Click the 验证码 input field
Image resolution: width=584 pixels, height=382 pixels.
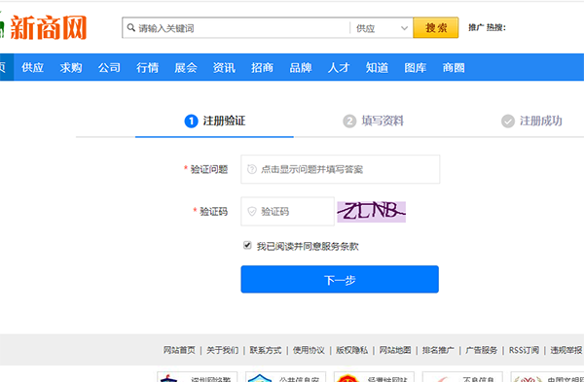[x=287, y=211]
